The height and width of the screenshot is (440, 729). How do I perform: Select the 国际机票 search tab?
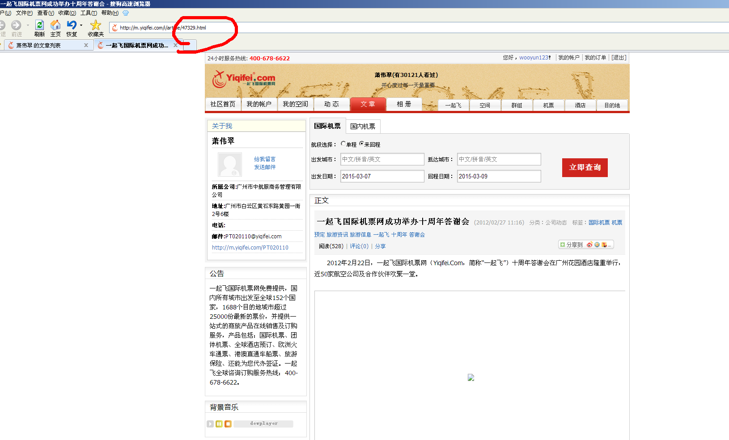[327, 126]
